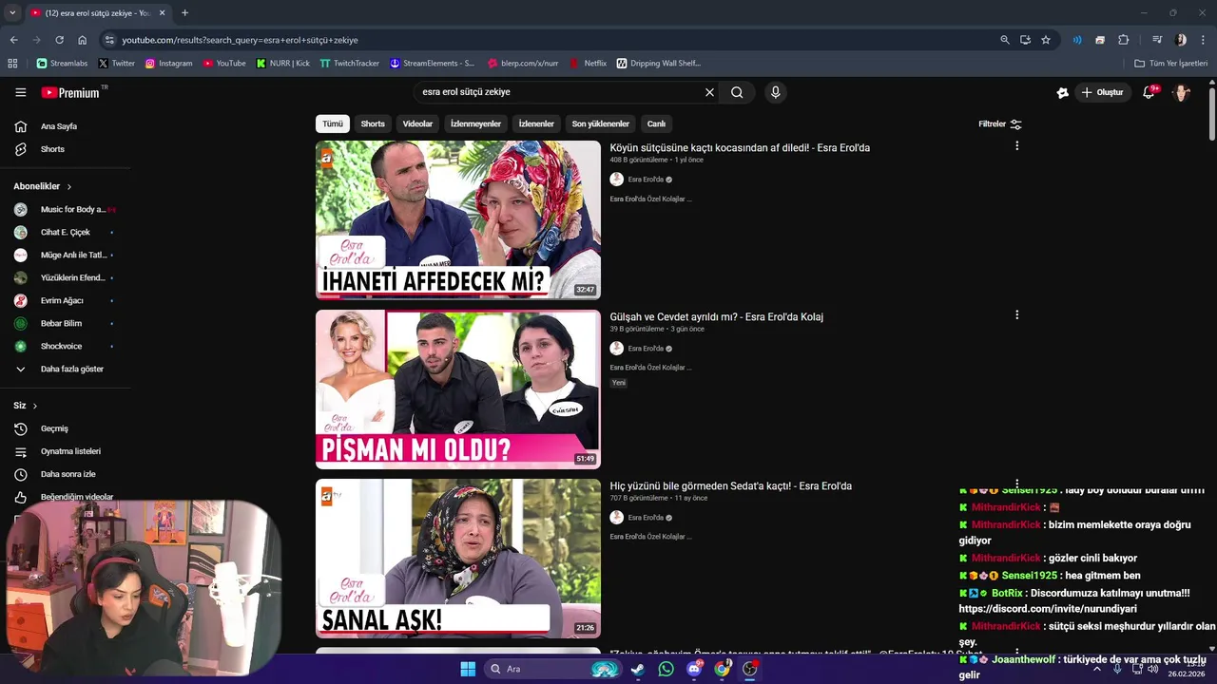
Task: Open the Netflix bookmark
Action: click(589, 64)
